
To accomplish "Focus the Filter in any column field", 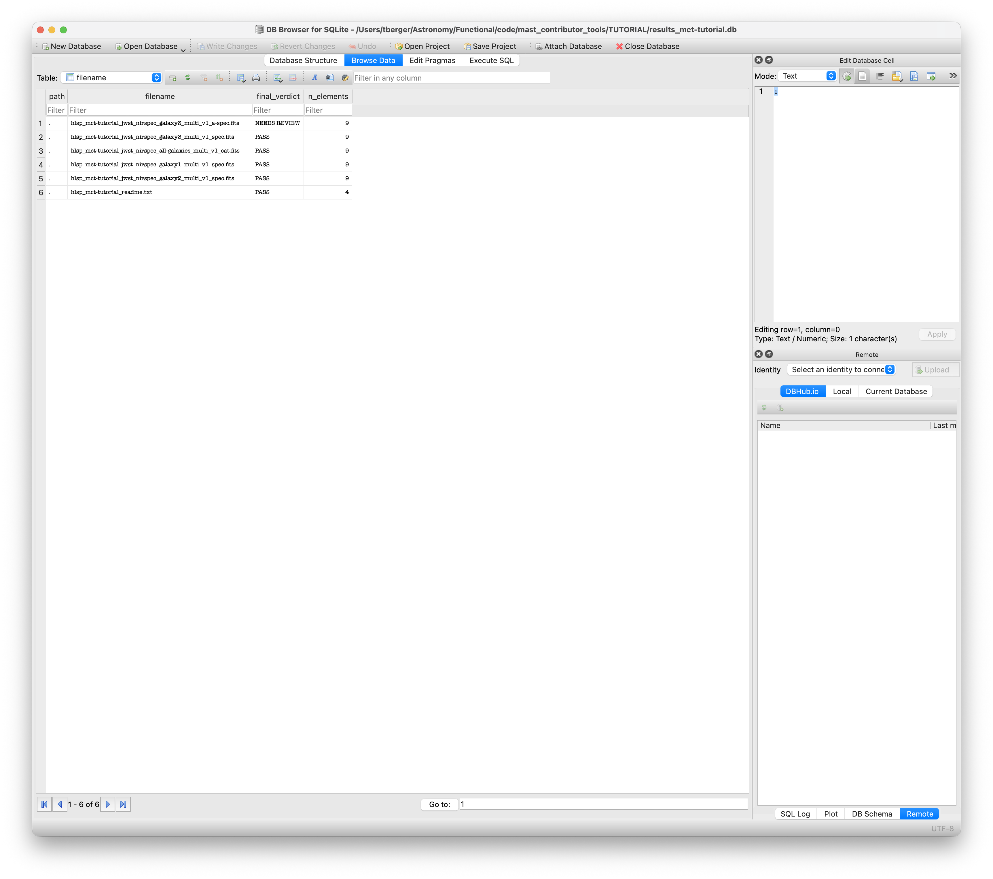I will pos(451,78).
